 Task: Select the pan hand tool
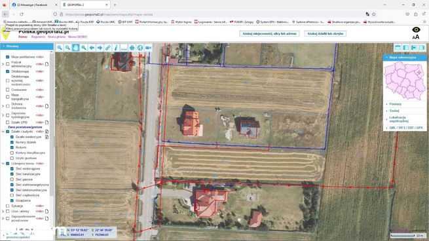point(75,48)
